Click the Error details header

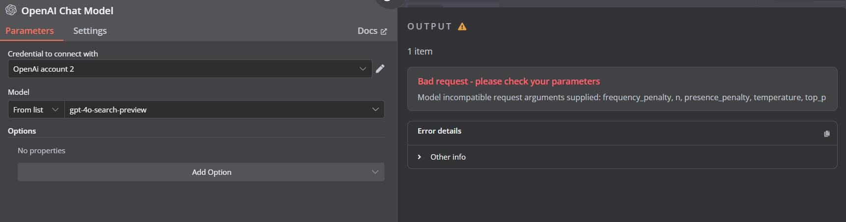(x=440, y=131)
